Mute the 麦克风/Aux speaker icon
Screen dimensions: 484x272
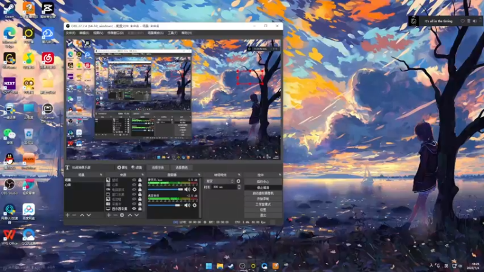[188, 189]
